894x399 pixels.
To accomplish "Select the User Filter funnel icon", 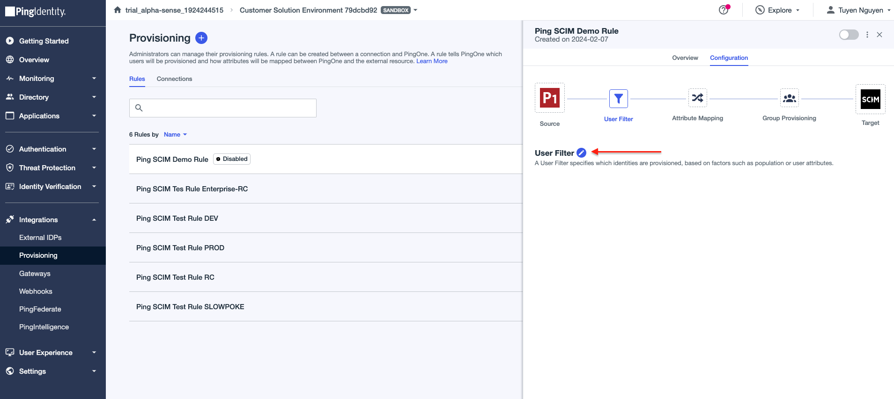I will pos(619,99).
